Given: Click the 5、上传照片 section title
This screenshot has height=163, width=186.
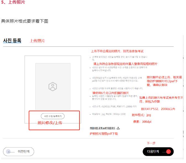Looking at the screenshot, I should pyautogui.click(x=13, y=2).
